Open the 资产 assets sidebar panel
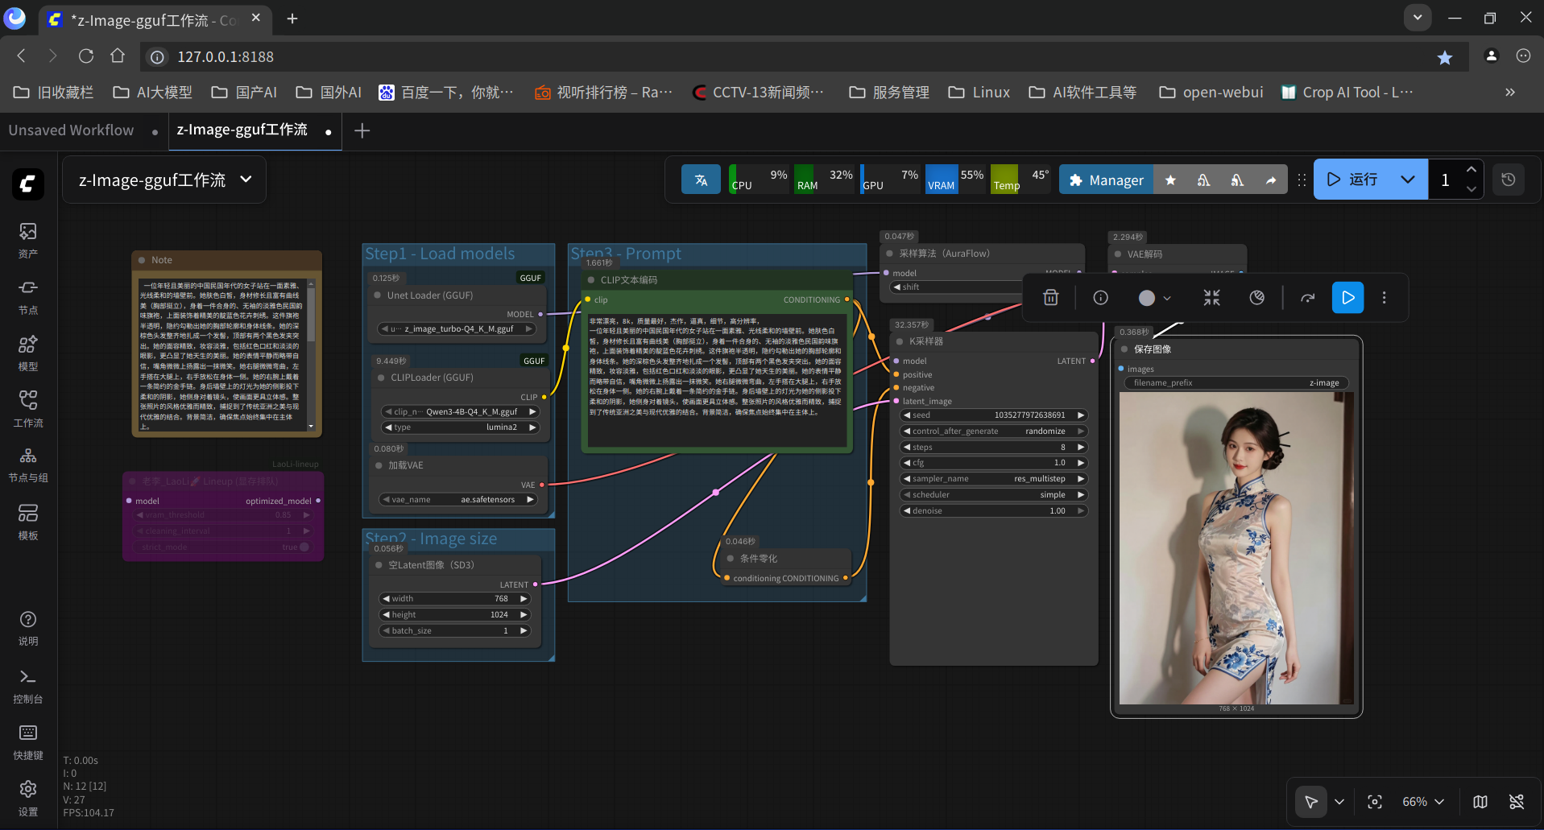This screenshot has width=1544, height=830. pyautogui.click(x=28, y=241)
